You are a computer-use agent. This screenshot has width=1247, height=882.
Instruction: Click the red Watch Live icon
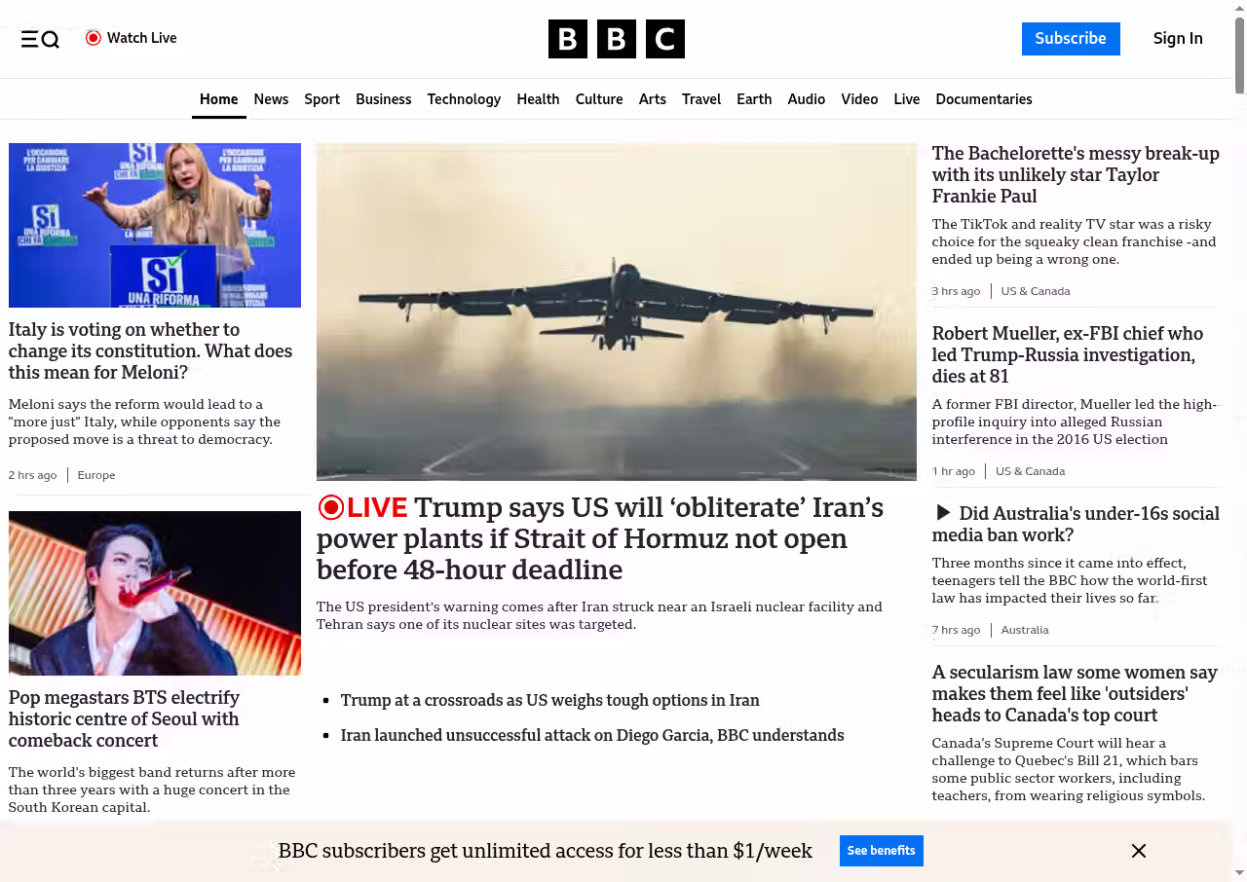coord(94,38)
